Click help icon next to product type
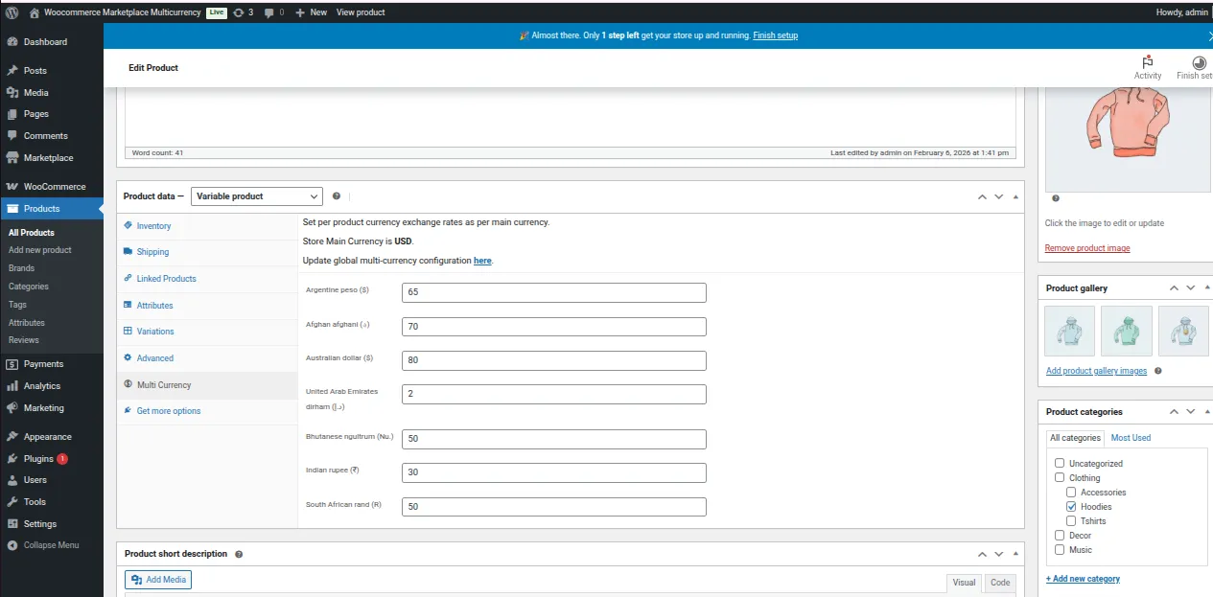 click(x=337, y=196)
